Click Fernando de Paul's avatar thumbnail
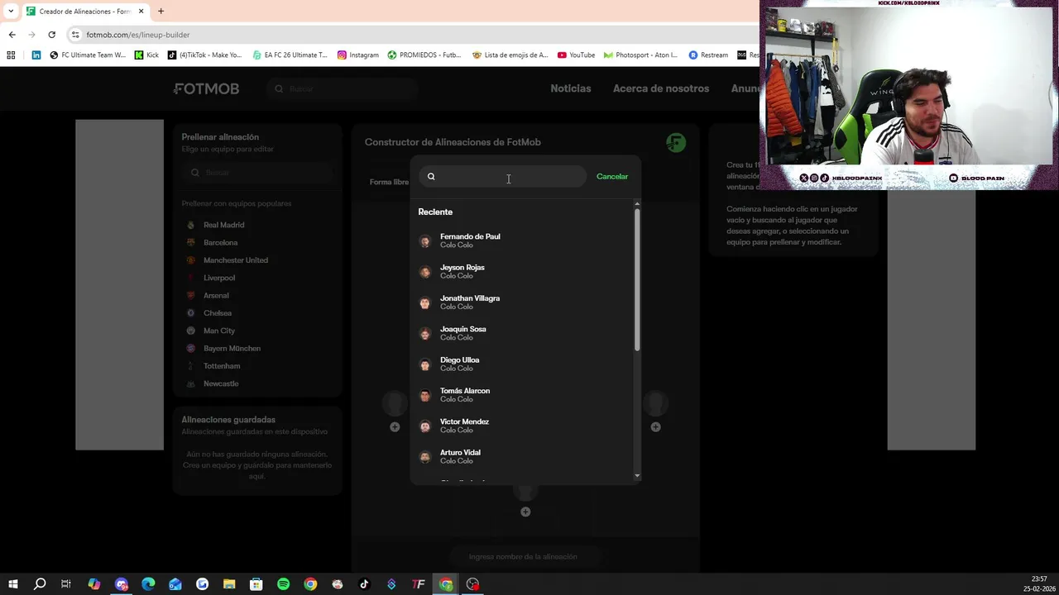Viewport: 1059px width, 595px height. 425,241
